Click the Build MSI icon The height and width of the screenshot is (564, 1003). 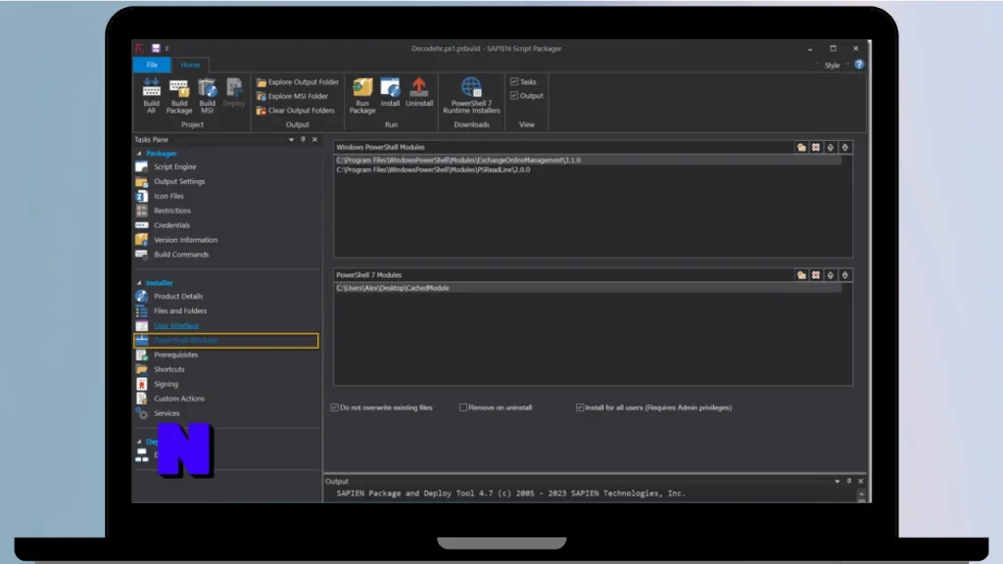pyautogui.click(x=208, y=95)
